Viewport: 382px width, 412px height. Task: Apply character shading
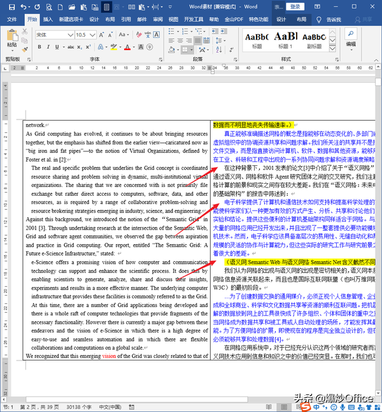(x=141, y=47)
